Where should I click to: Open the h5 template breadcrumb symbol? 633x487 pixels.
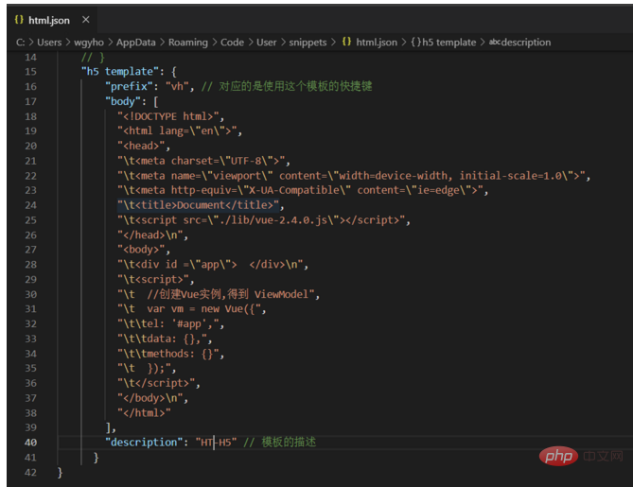(x=448, y=43)
